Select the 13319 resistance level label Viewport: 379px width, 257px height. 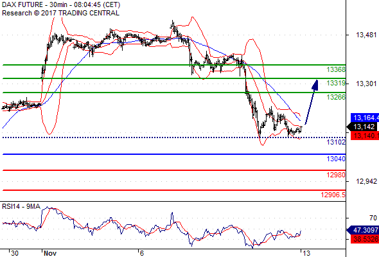[x=336, y=83]
